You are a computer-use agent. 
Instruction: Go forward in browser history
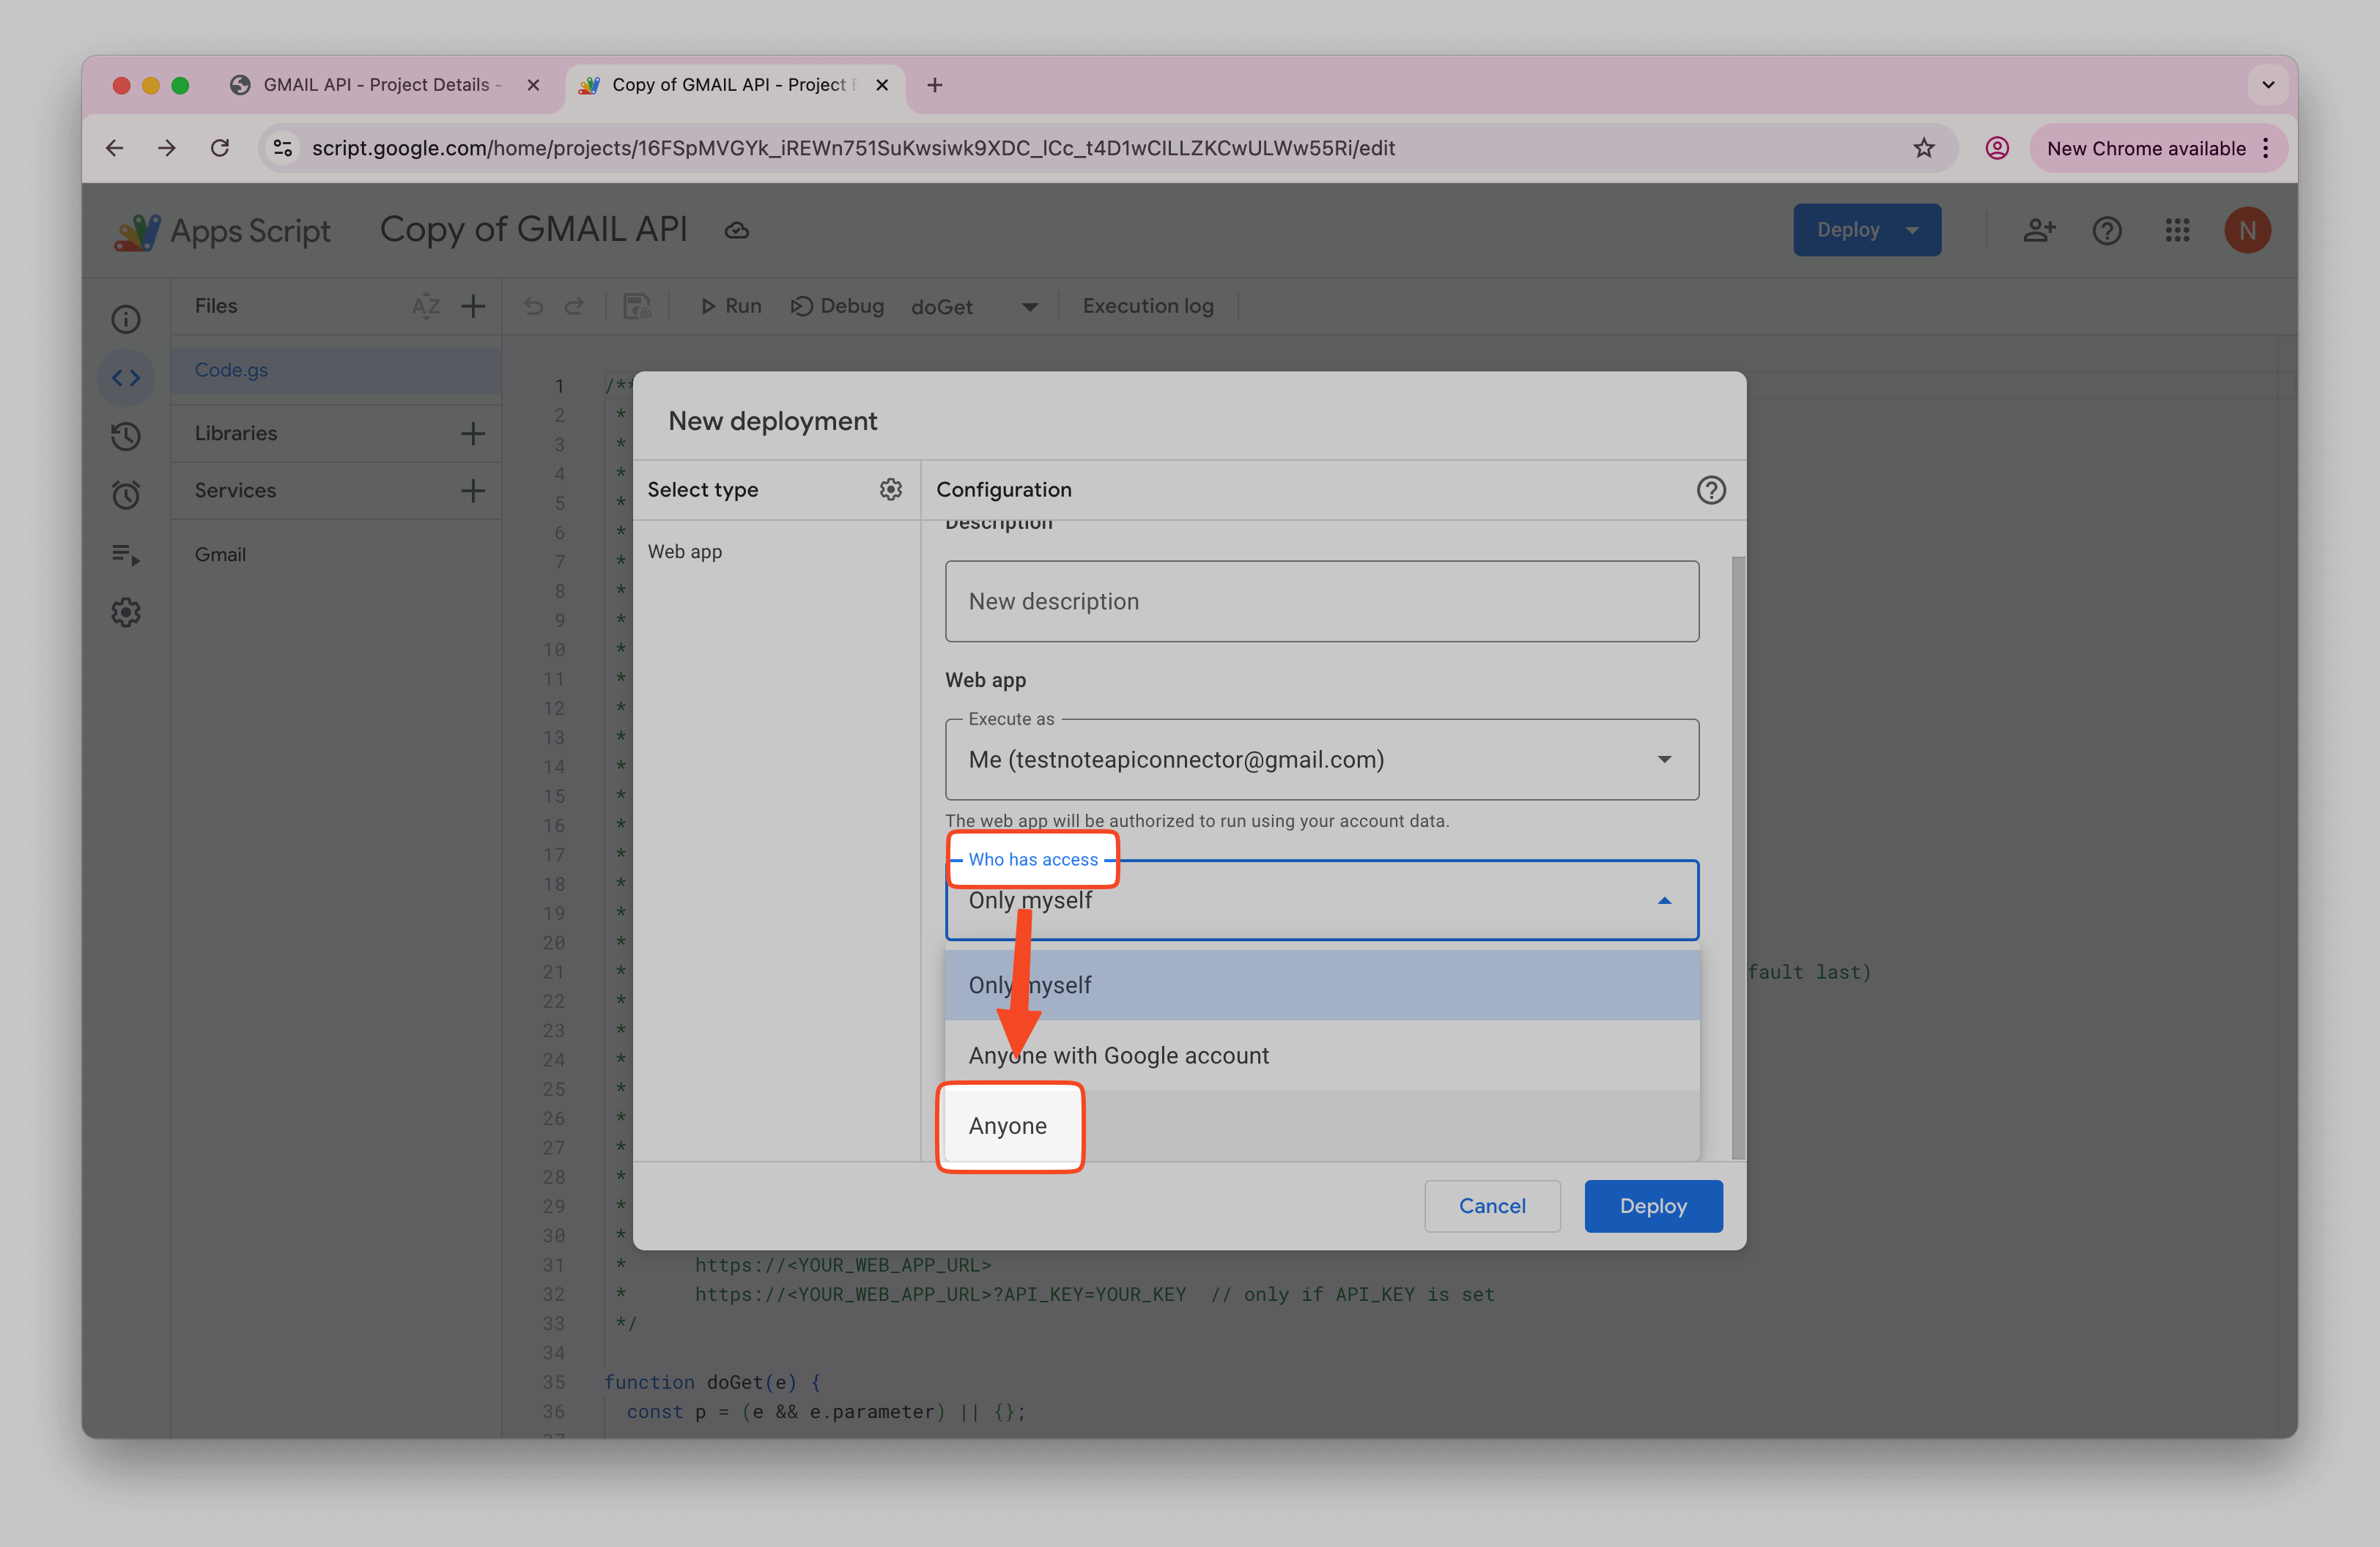(167, 148)
